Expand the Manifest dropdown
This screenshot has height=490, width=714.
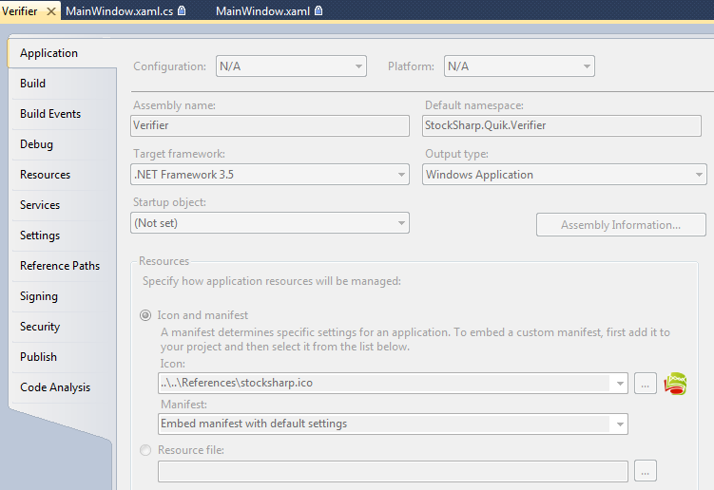pyautogui.click(x=620, y=424)
